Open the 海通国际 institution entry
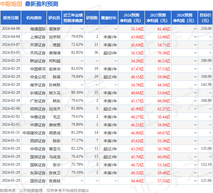The image size is (213, 193). 38,29
